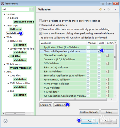Select Validator under JavaScript
Image resolution: width=120 pixels, height=128 pixels.
[x=15, y=29]
